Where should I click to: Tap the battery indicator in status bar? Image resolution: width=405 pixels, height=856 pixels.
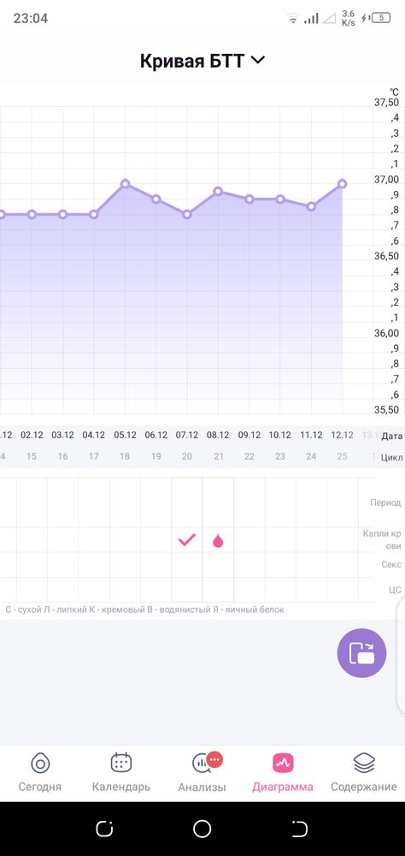380,18
